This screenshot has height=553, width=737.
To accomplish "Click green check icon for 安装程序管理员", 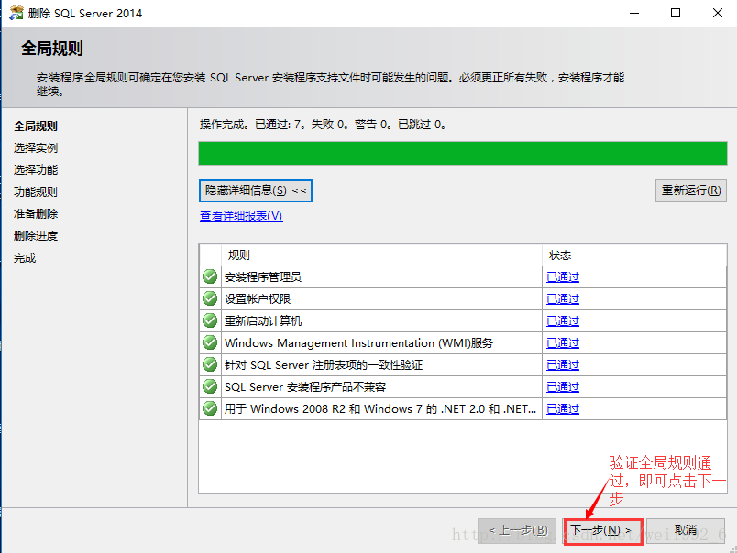I will 210,276.
